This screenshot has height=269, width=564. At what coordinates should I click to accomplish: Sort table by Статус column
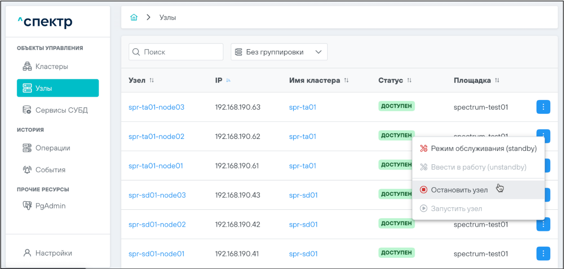409,81
